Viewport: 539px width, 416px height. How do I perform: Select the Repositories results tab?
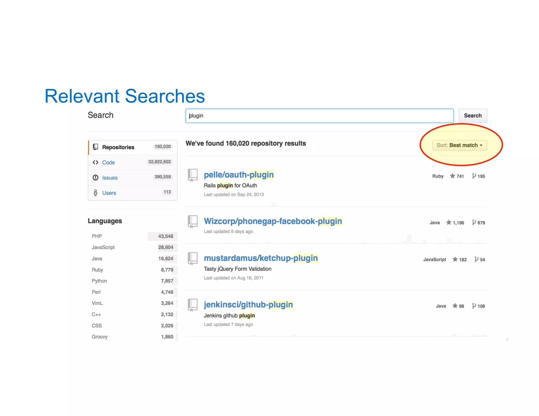[133, 147]
